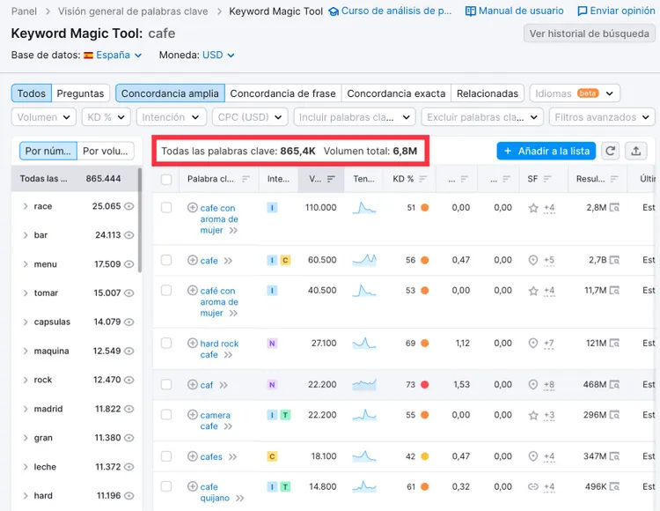Check the box for 'camera cafe' row

(x=166, y=415)
